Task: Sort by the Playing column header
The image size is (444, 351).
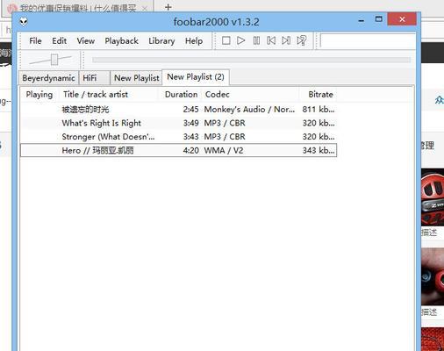Action: (39, 95)
